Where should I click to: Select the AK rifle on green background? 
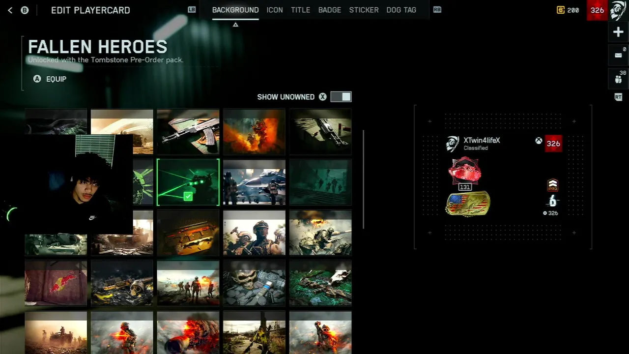coord(188,132)
